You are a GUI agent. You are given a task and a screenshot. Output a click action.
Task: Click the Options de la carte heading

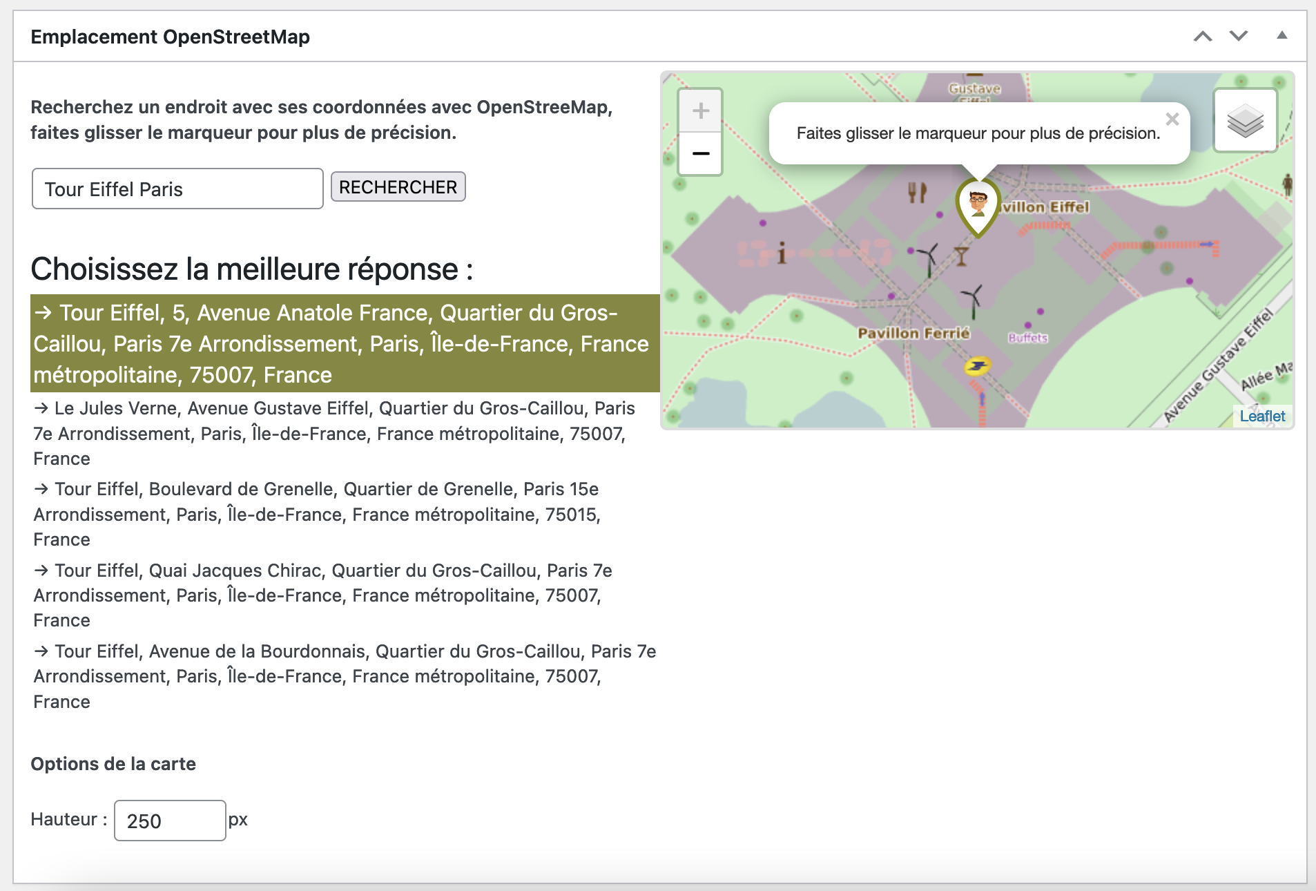click(113, 764)
